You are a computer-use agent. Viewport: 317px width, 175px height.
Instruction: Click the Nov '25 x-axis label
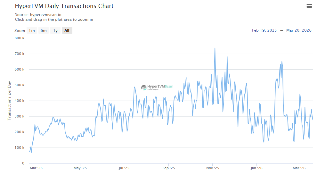[212, 168]
